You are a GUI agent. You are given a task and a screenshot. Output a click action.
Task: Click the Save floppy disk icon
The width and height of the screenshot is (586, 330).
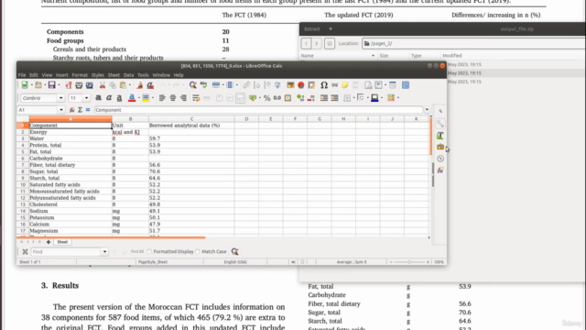pos(51,85)
